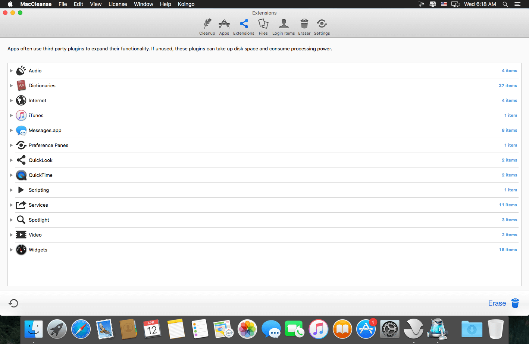Click the refresh arrow icon
Image resolution: width=529 pixels, height=344 pixels.
coord(13,303)
